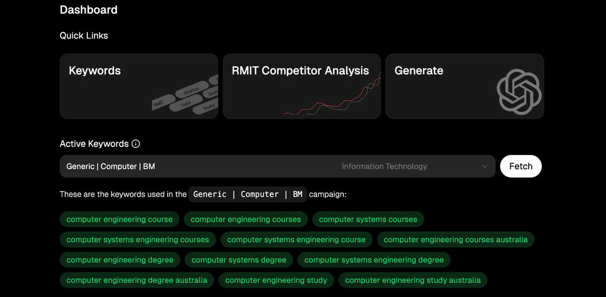Click the info icon beside Active Keywords

135,144
